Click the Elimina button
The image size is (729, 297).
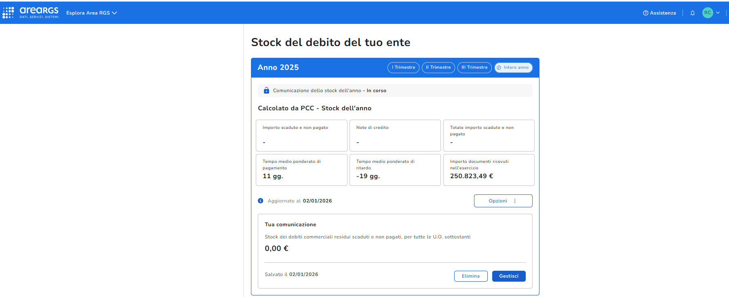tap(471, 276)
